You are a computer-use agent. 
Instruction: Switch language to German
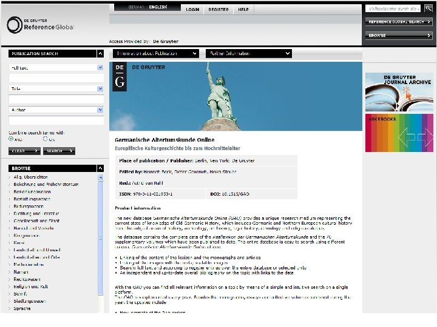click(137, 7)
